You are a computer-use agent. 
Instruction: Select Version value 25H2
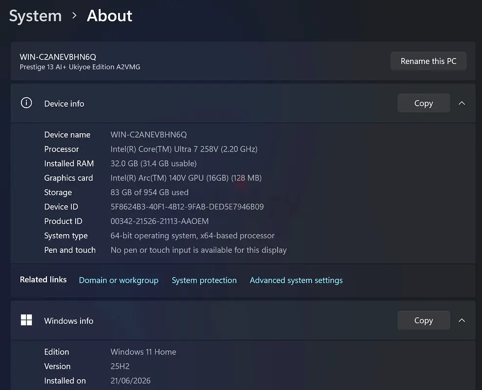[120, 367]
